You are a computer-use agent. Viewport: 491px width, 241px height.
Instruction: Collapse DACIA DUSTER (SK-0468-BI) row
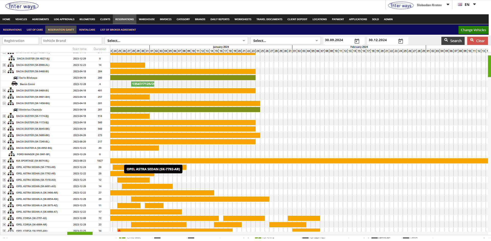pyautogui.click(x=4, y=71)
